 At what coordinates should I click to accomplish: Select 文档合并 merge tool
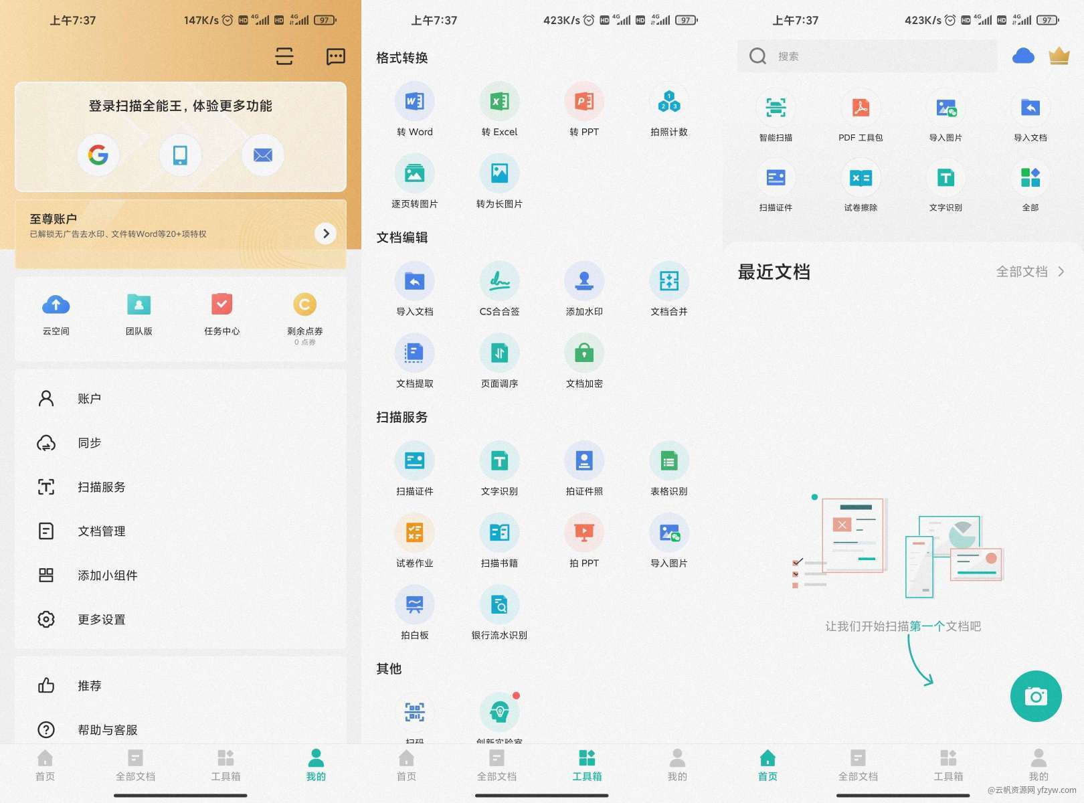[669, 289]
